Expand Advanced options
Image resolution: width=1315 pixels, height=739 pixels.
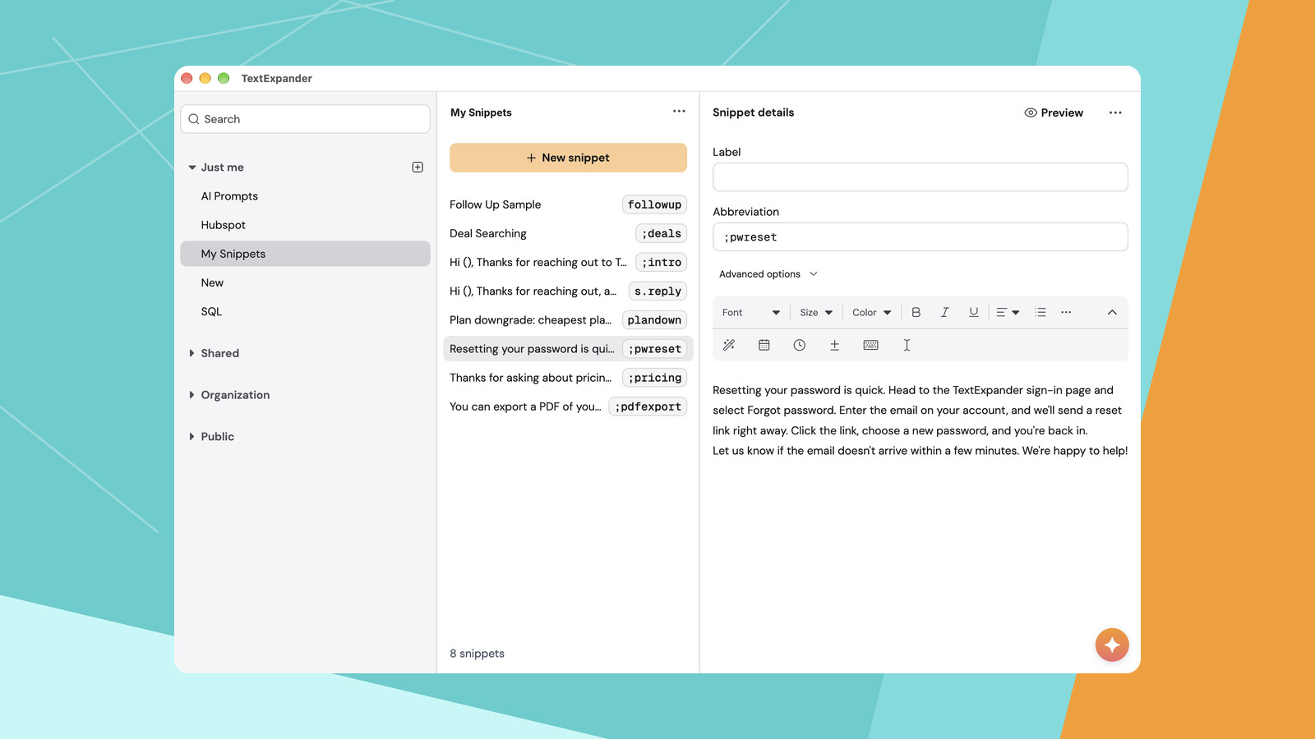click(x=768, y=274)
